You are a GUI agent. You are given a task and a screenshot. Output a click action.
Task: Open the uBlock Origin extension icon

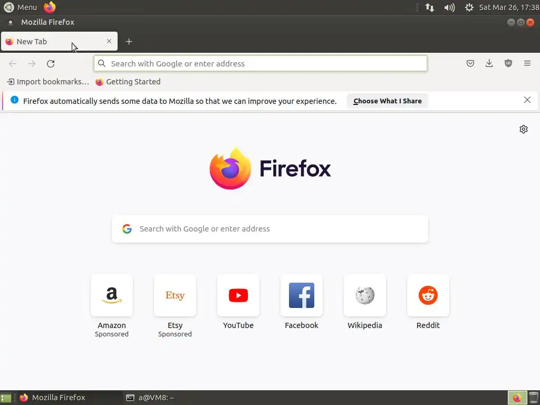(x=508, y=63)
